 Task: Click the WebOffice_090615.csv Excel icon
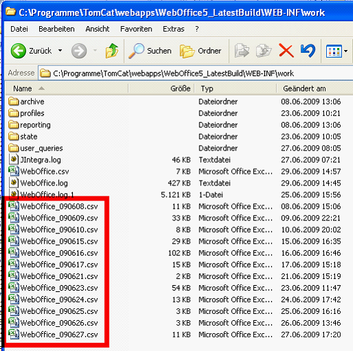click(14, 240)
